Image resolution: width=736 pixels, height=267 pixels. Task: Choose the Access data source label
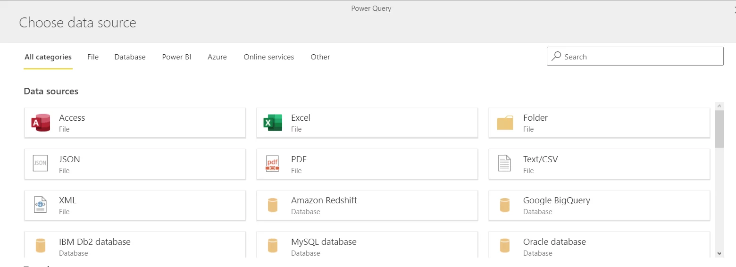click(72, 118)
